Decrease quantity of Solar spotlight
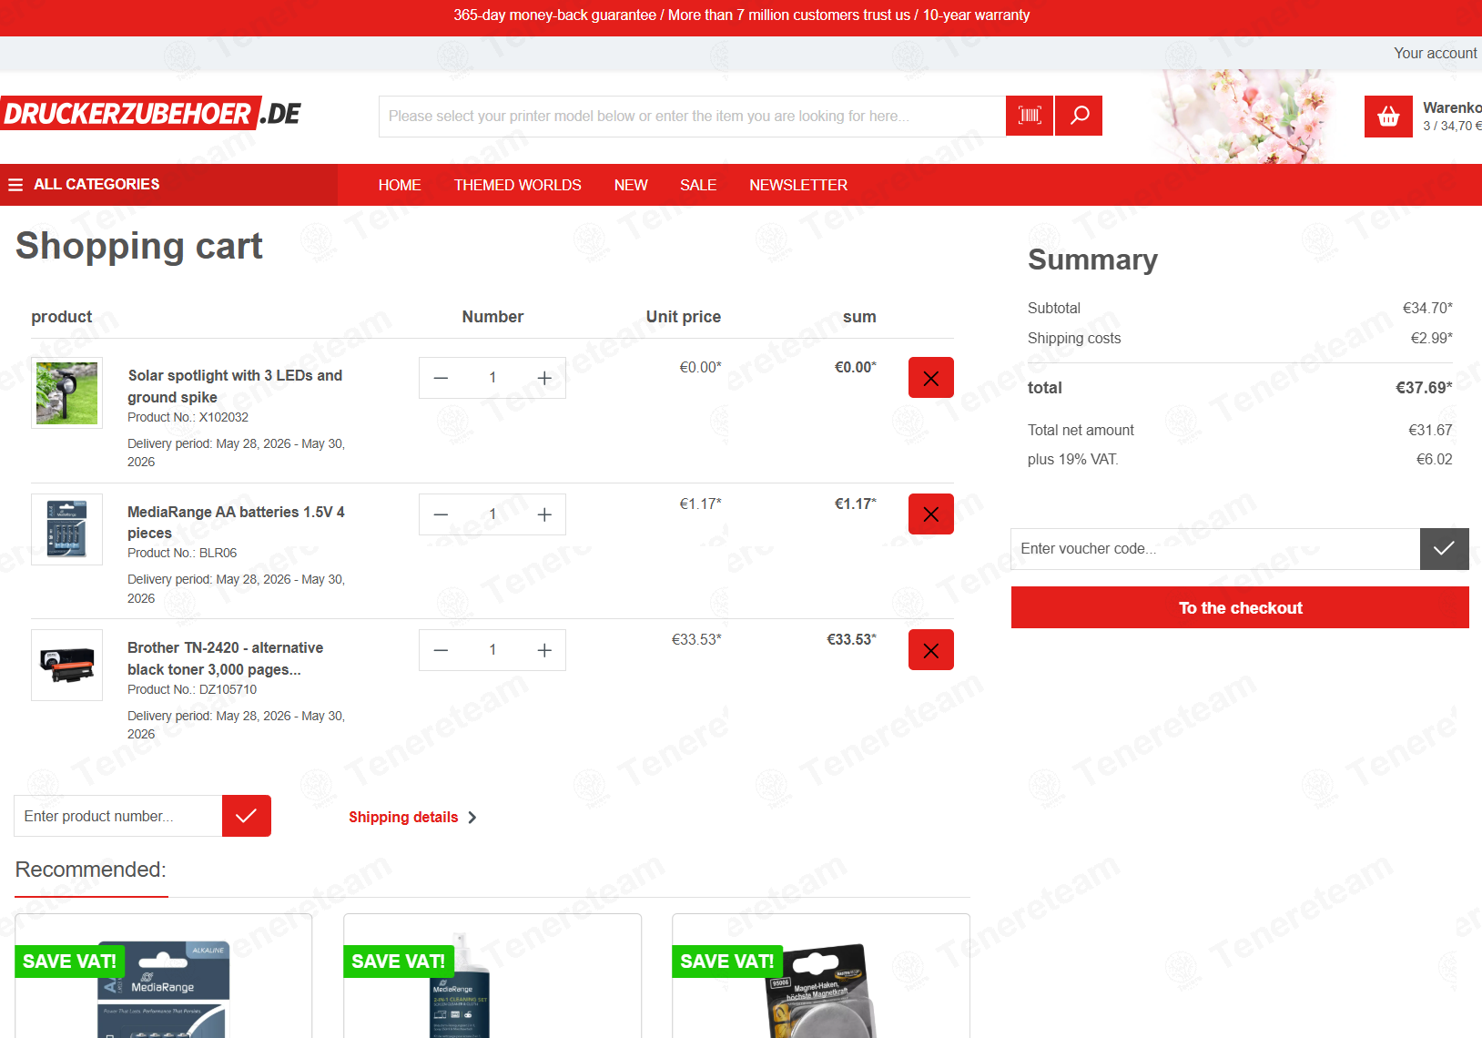 [441, 378]
